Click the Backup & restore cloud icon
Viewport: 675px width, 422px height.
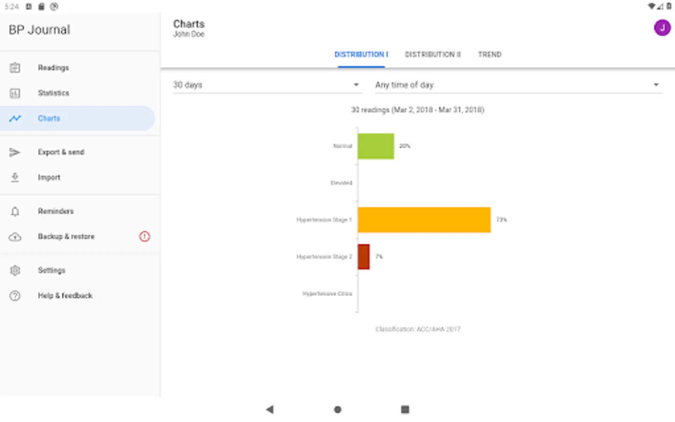[x=15, y=237]
